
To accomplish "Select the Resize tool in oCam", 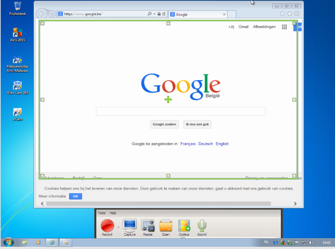I will [x=148, y=226].
